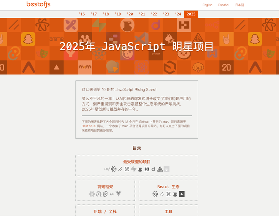
Task: Click the htmx </> icon under 前端框架
Action: [x=112, y=194]
